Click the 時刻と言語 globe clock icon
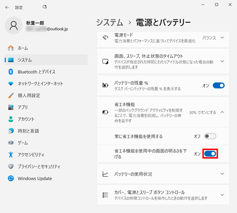This screenshot has height=213, width=237. 11,131
